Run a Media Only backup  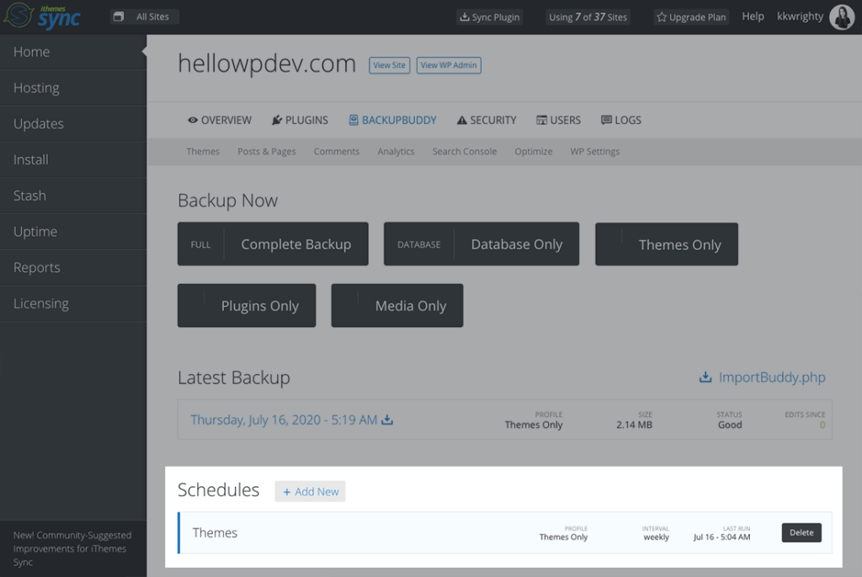[x=397, y=305]
